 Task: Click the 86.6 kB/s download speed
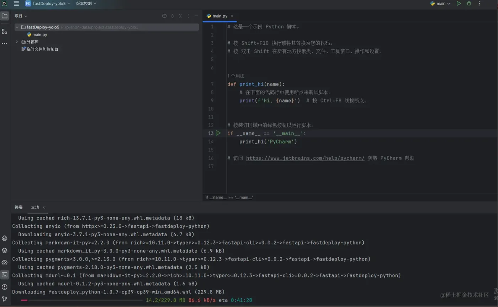[x=202, y=300]
